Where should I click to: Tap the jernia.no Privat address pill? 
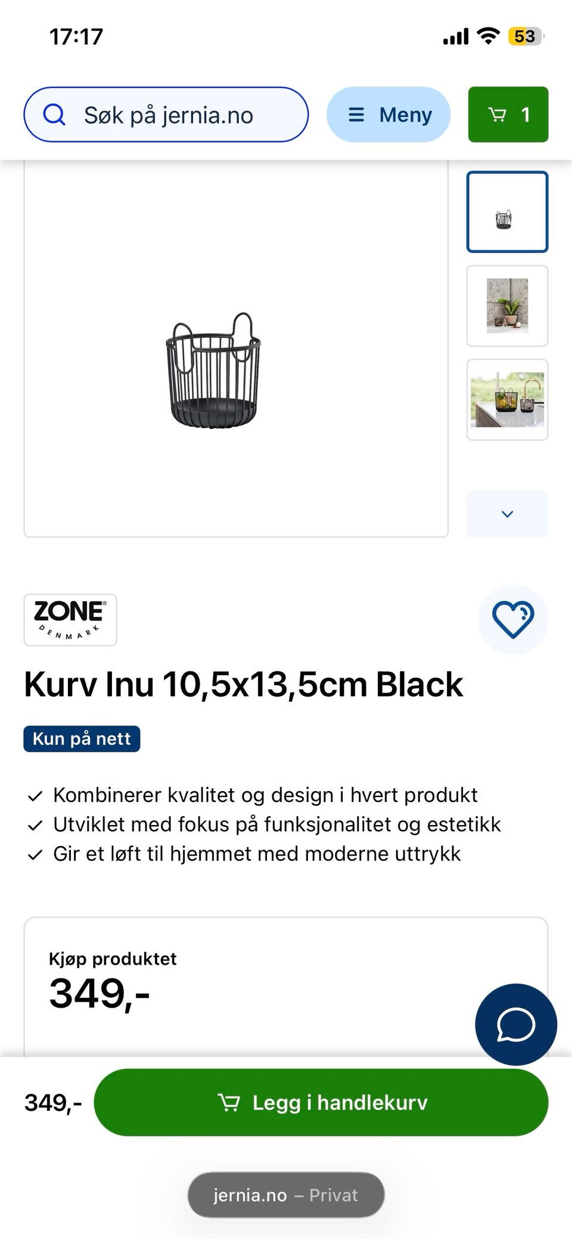(x=286, y=1195)
